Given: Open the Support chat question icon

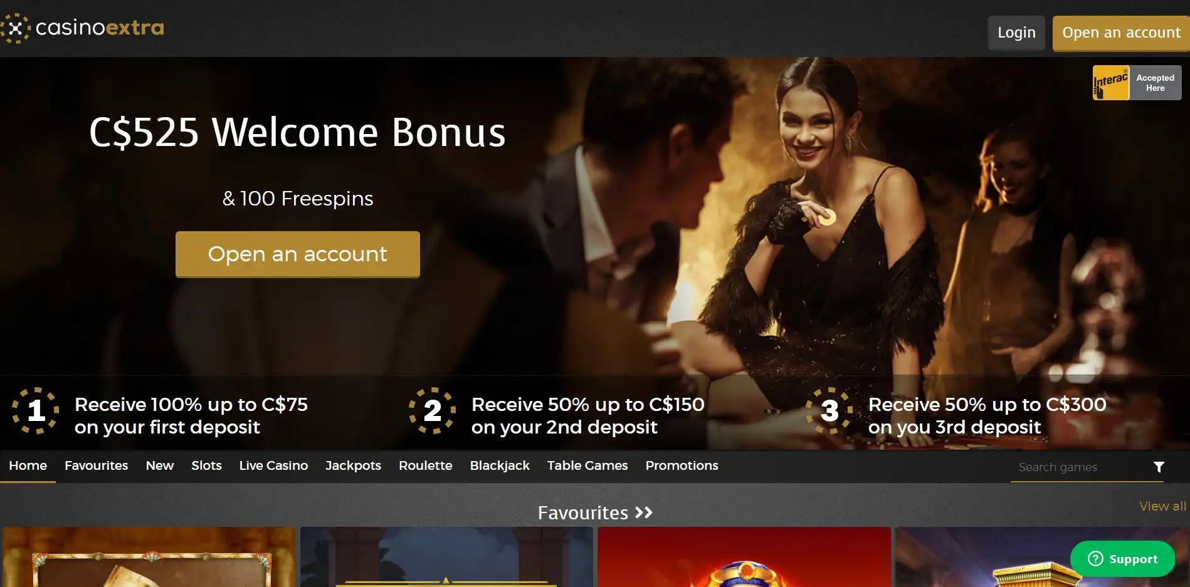Looking at the screenshot, I should tap(1095, 559).
